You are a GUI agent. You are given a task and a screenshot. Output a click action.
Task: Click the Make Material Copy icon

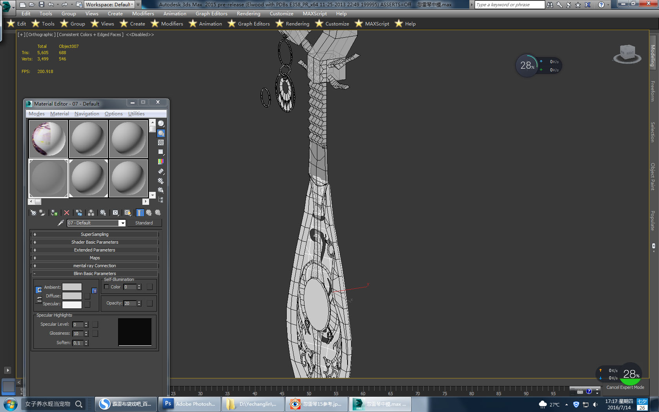pos(79,213)
